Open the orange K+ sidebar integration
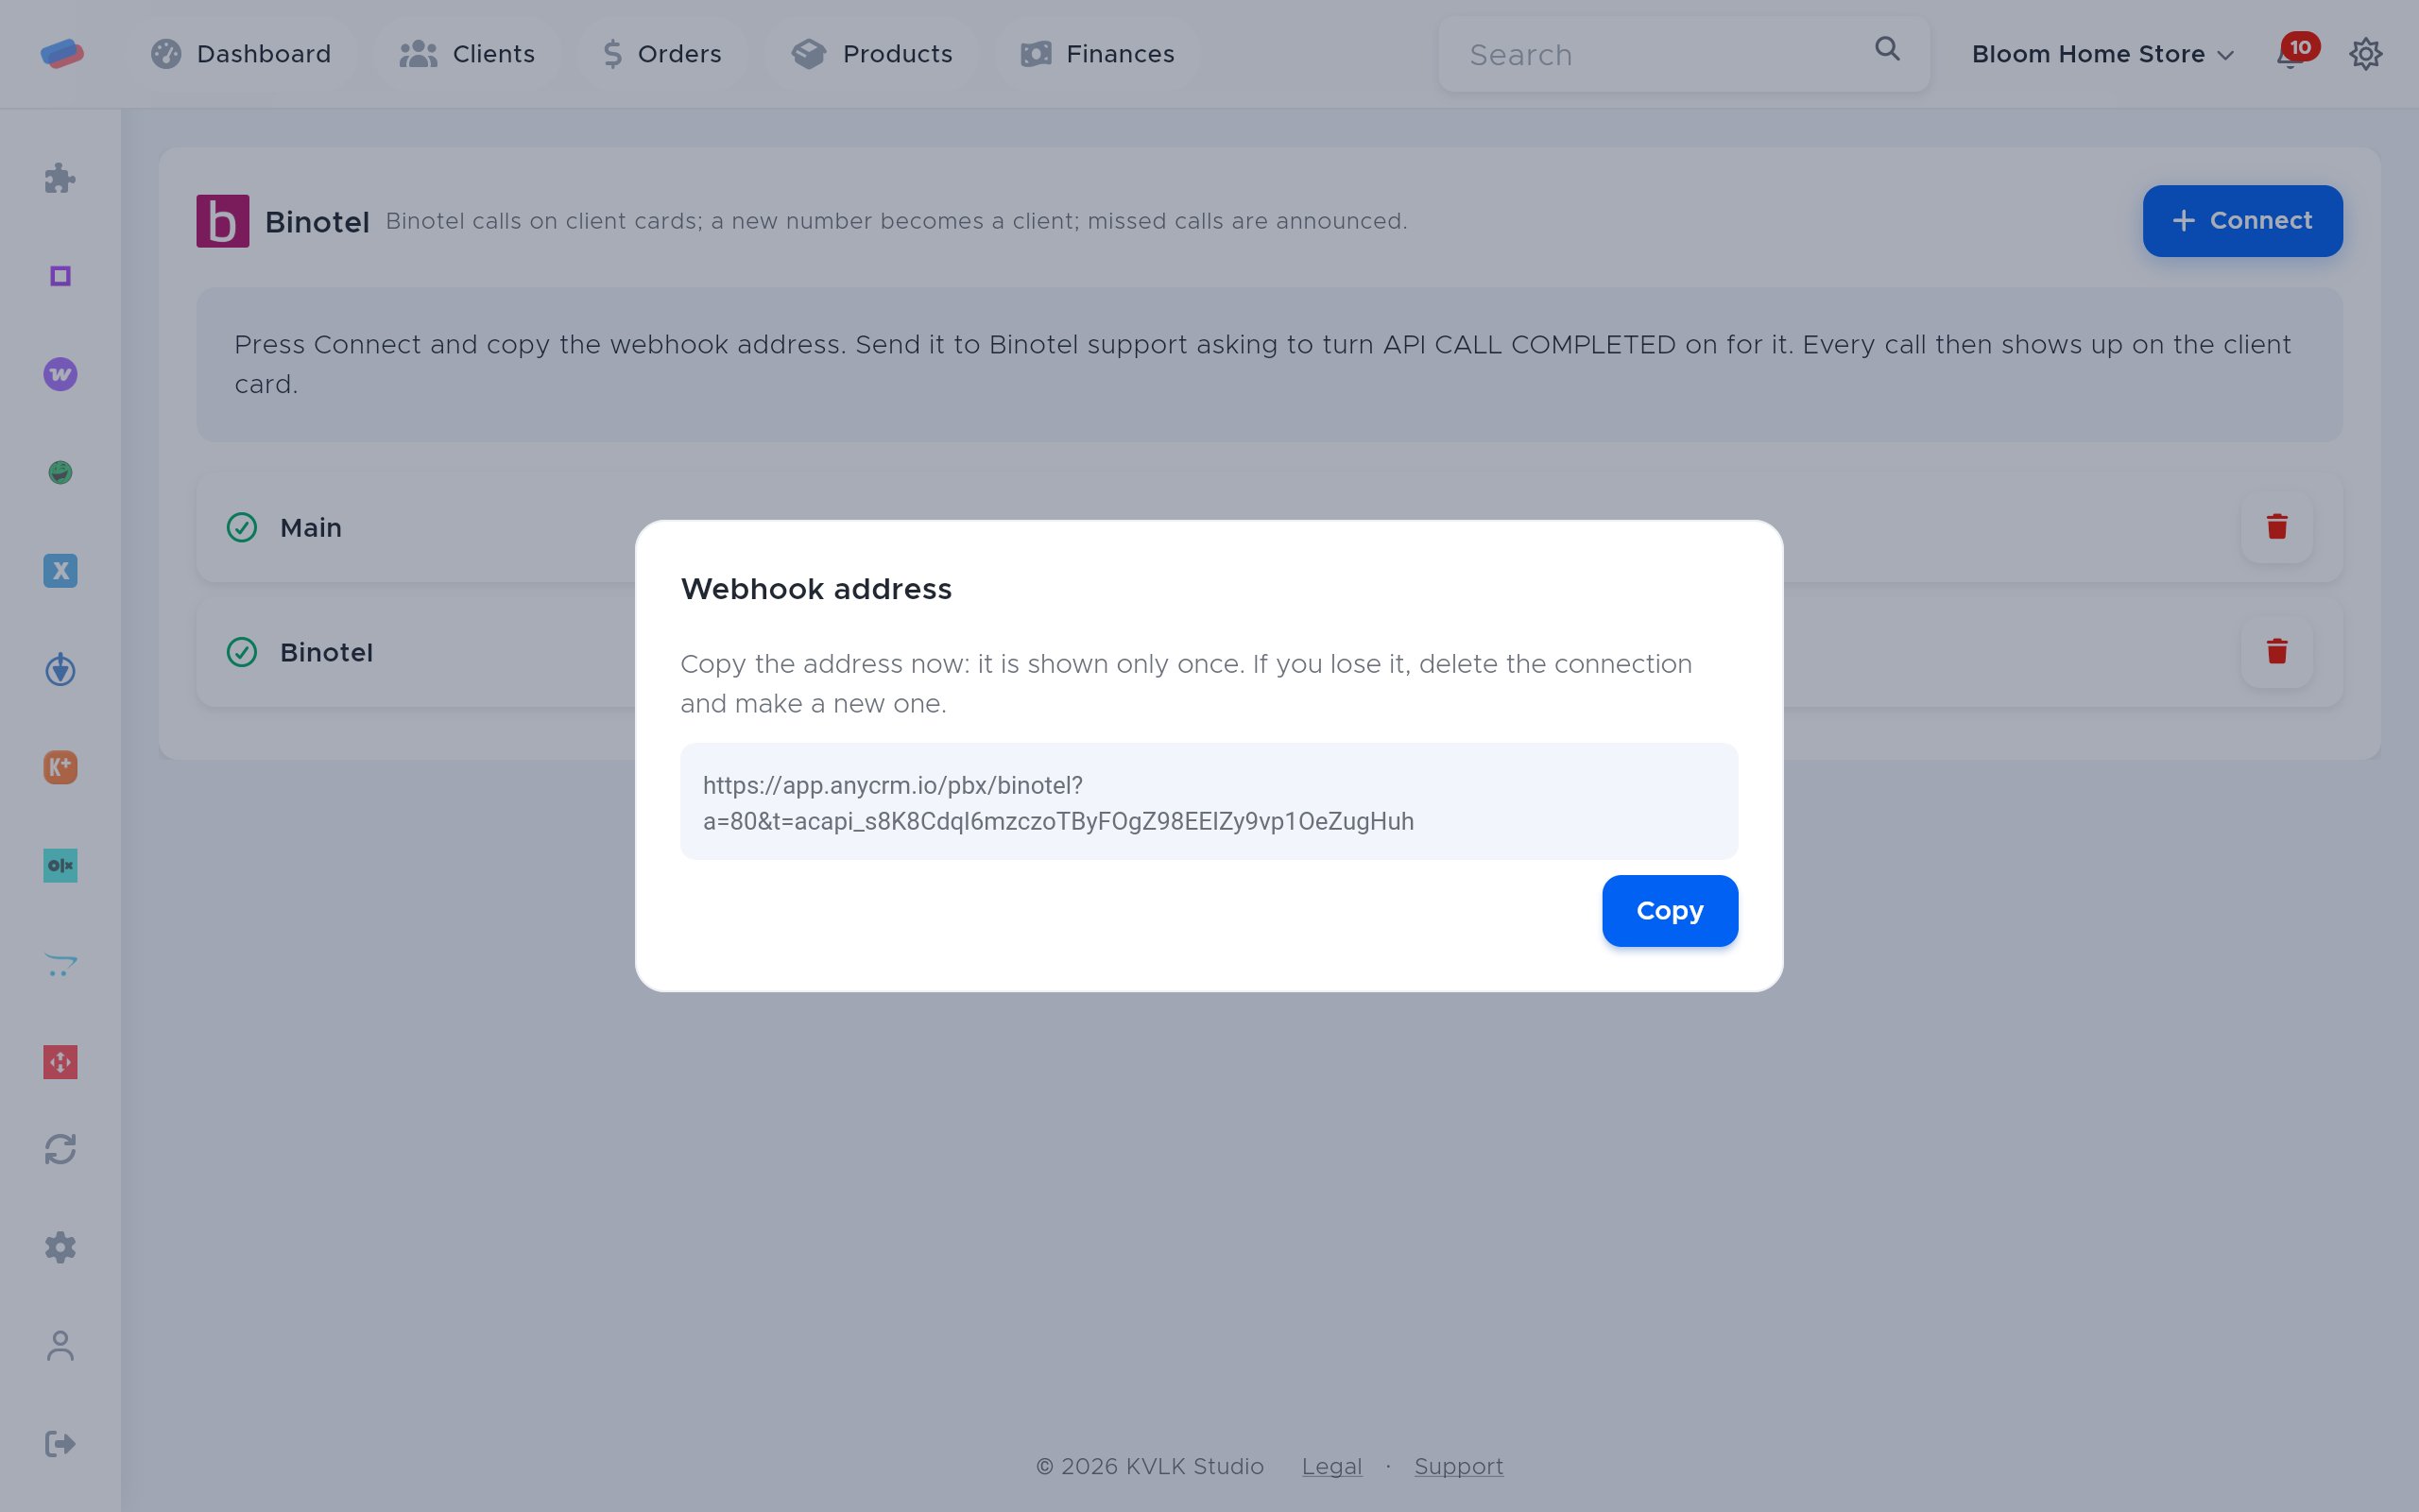The width and height of the screenshot is (2419, 1512). coord(60,767)
